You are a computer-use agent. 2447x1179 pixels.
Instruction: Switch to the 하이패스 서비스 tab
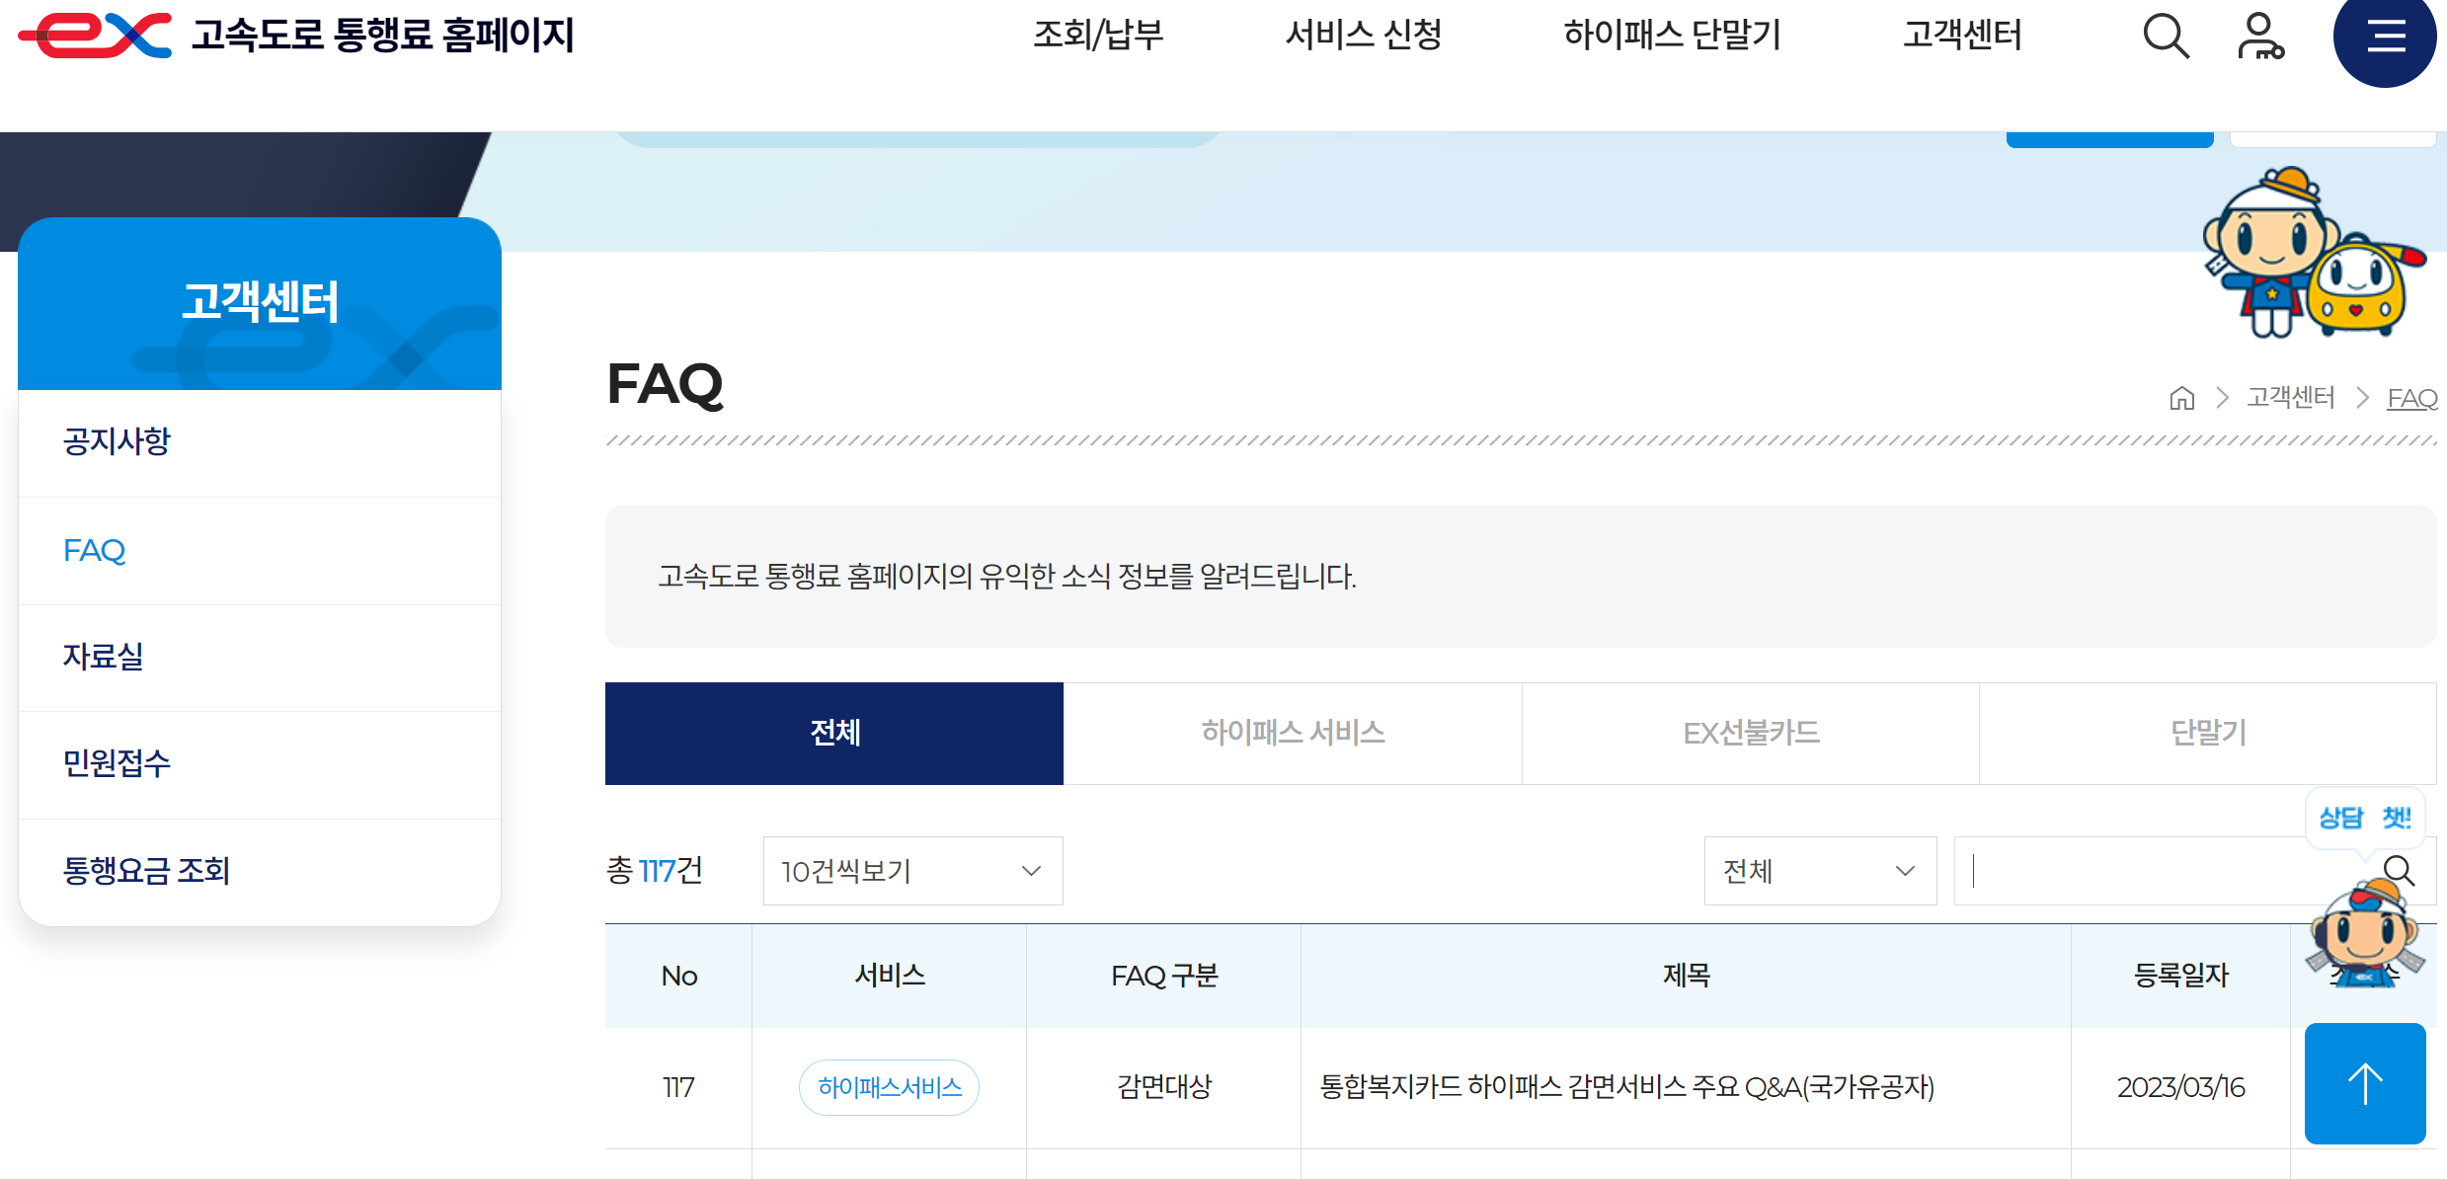[x=1293, y=733]
